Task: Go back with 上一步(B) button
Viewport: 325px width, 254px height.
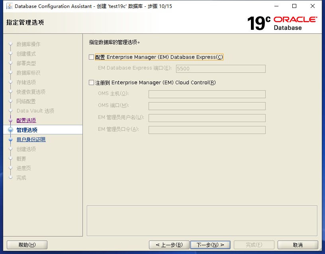Action: pyautogui.click(x=169, y=245)
